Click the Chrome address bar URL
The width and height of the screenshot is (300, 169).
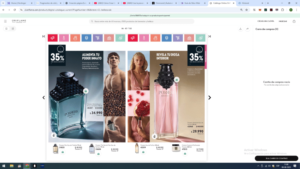click(x=68, y=10)
